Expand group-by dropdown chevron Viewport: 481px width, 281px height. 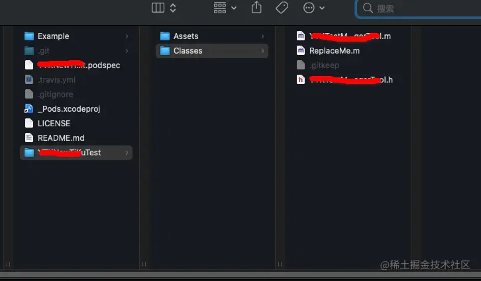pyautogui.click(x=234, y=8)
